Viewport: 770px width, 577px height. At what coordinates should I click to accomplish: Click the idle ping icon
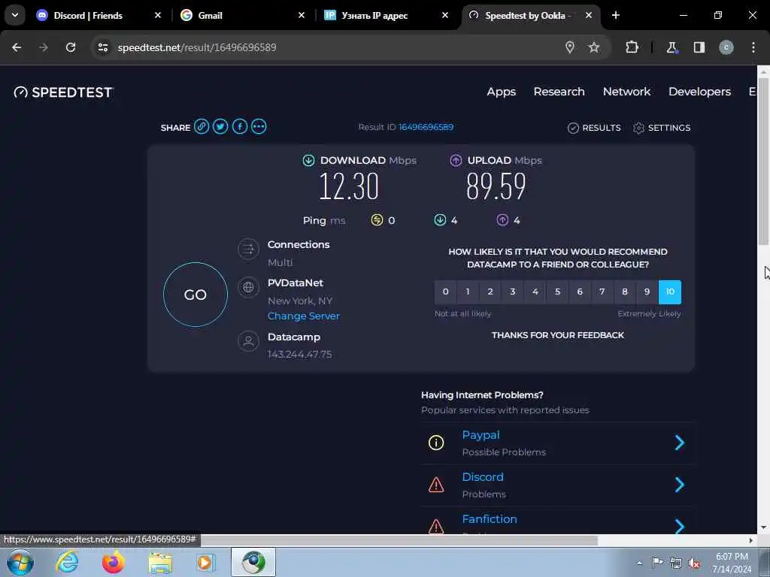point(377,220)
